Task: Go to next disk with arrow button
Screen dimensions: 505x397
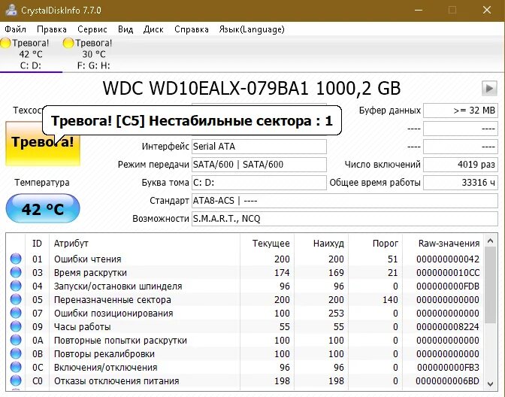Action: coord(489,88)
